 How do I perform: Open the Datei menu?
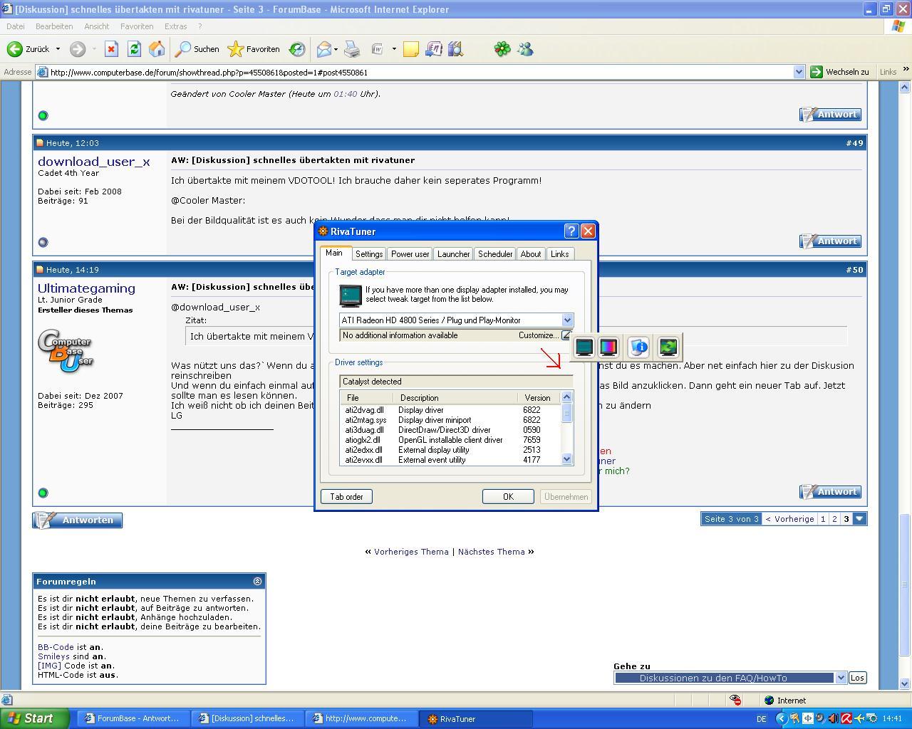15,26
